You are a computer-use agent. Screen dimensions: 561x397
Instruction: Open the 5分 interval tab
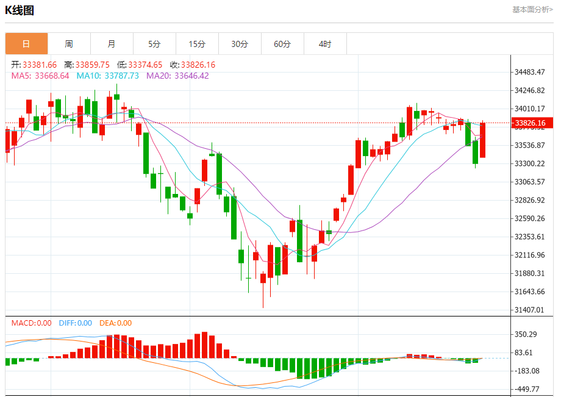(154, 44)
